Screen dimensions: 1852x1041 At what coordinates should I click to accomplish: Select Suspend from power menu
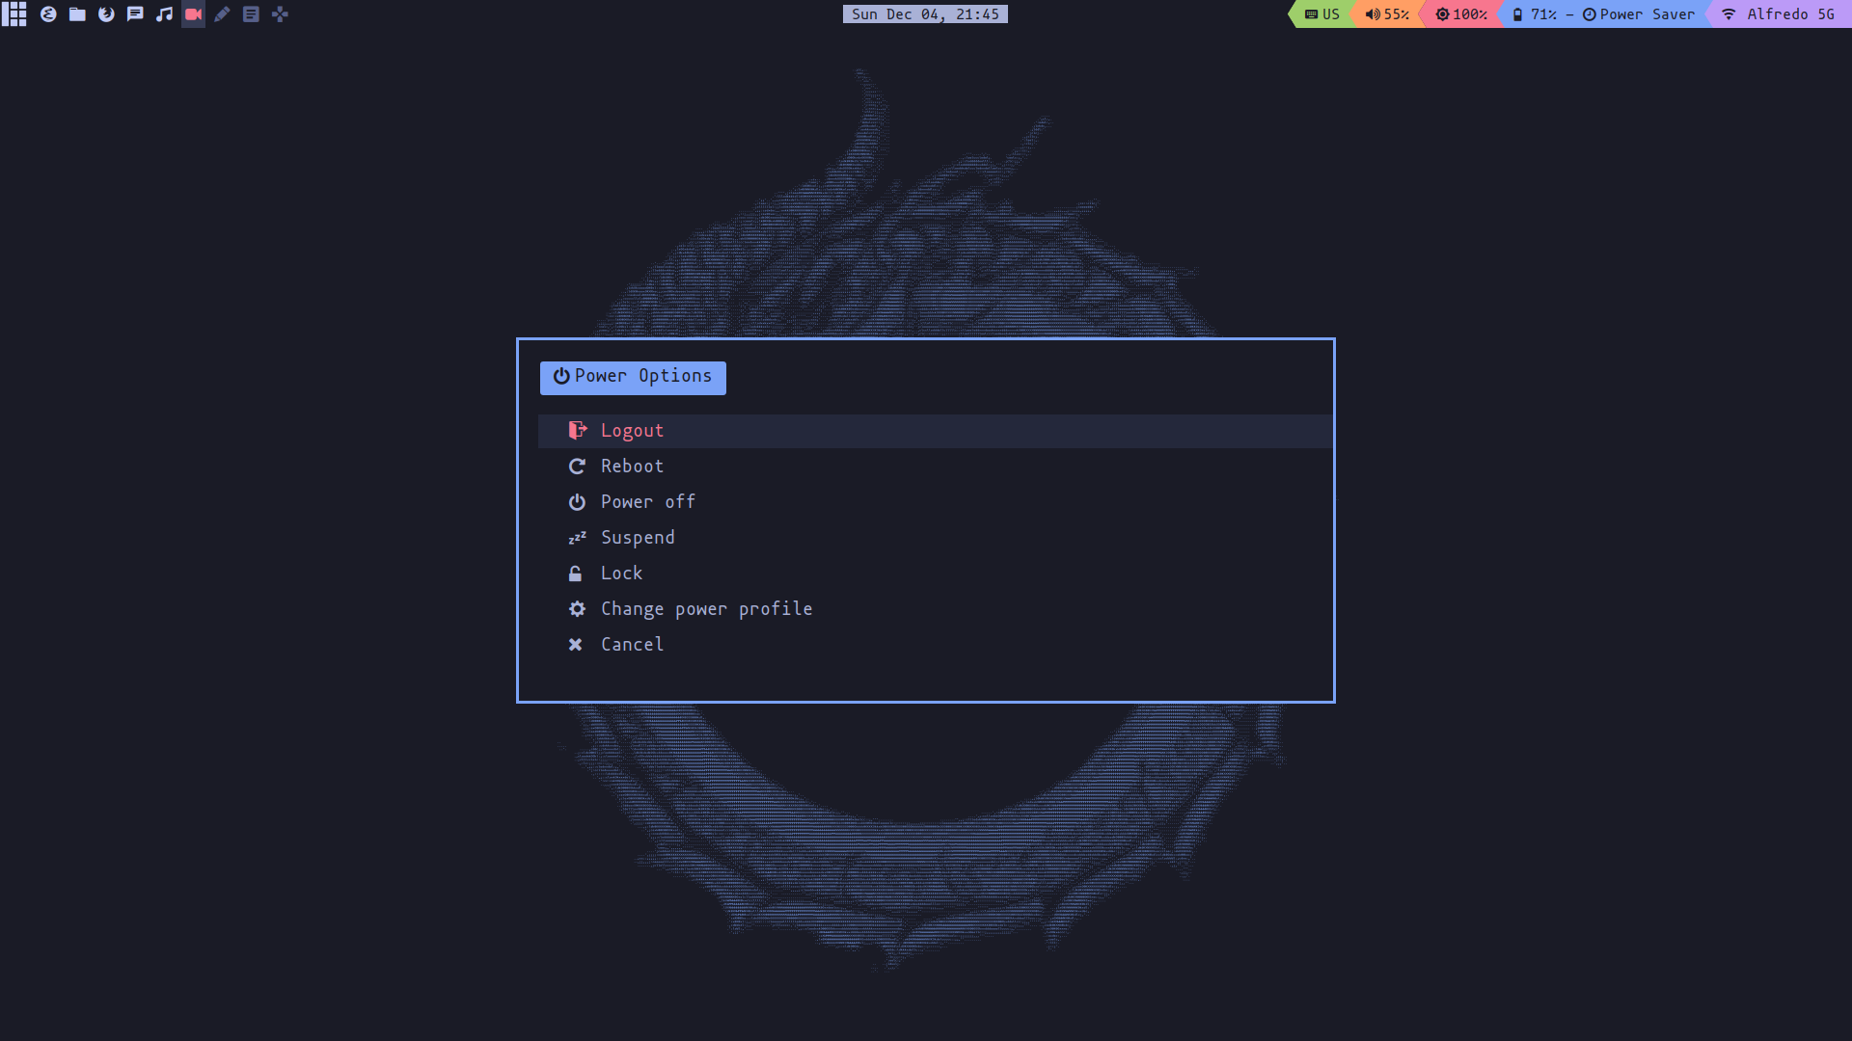[638, 536]
